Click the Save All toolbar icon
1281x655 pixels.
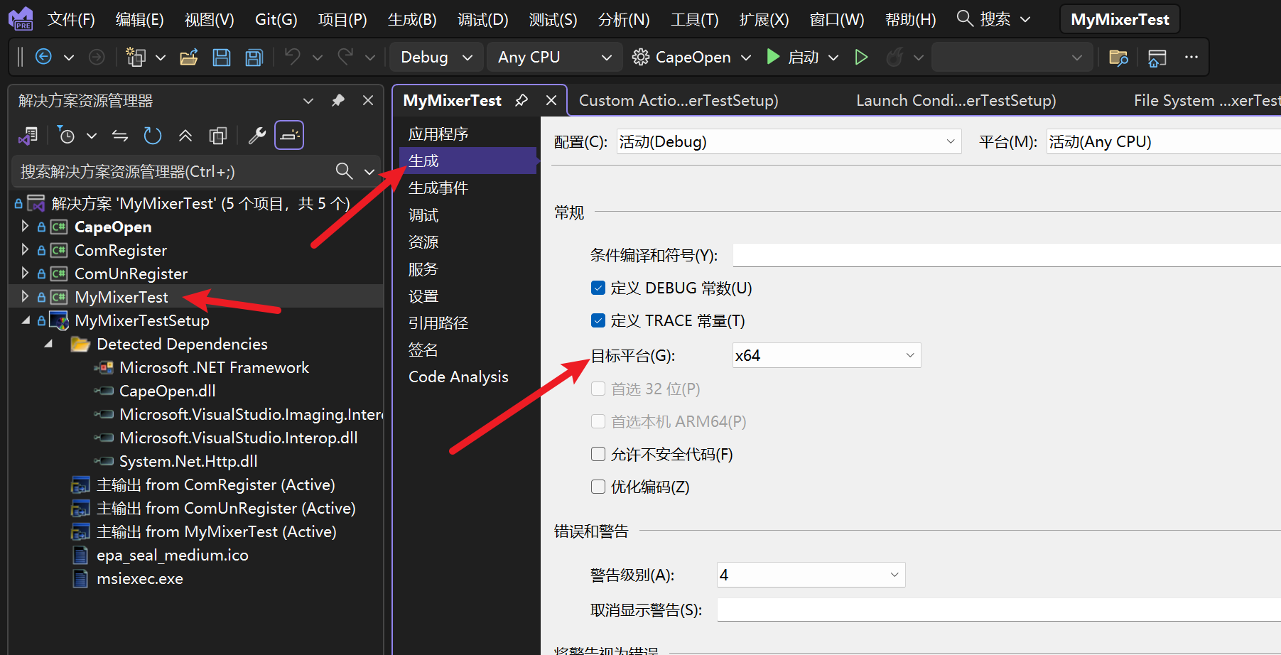click(x=254, y=57)
